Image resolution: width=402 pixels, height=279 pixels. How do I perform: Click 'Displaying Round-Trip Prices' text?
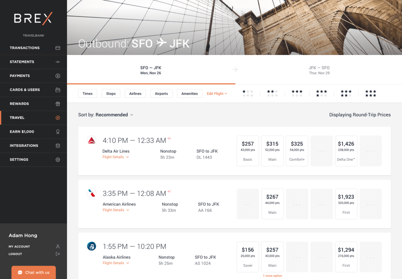click(360, 115)
